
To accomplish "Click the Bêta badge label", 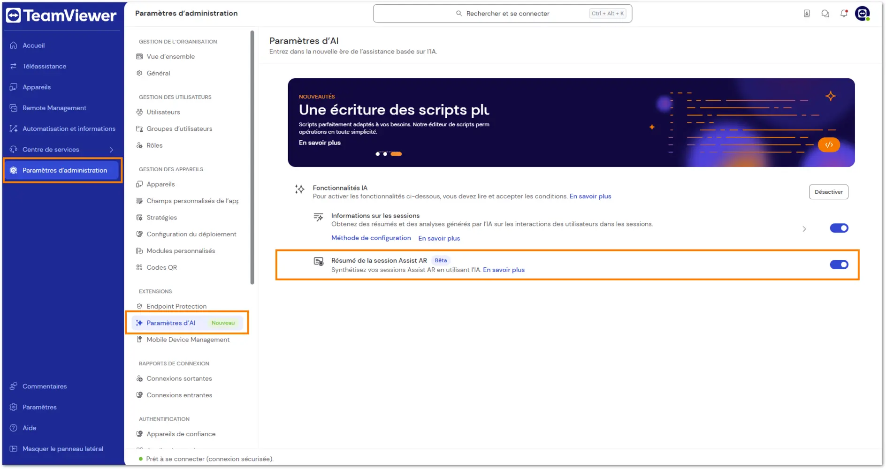I will [x=441, y=261].
